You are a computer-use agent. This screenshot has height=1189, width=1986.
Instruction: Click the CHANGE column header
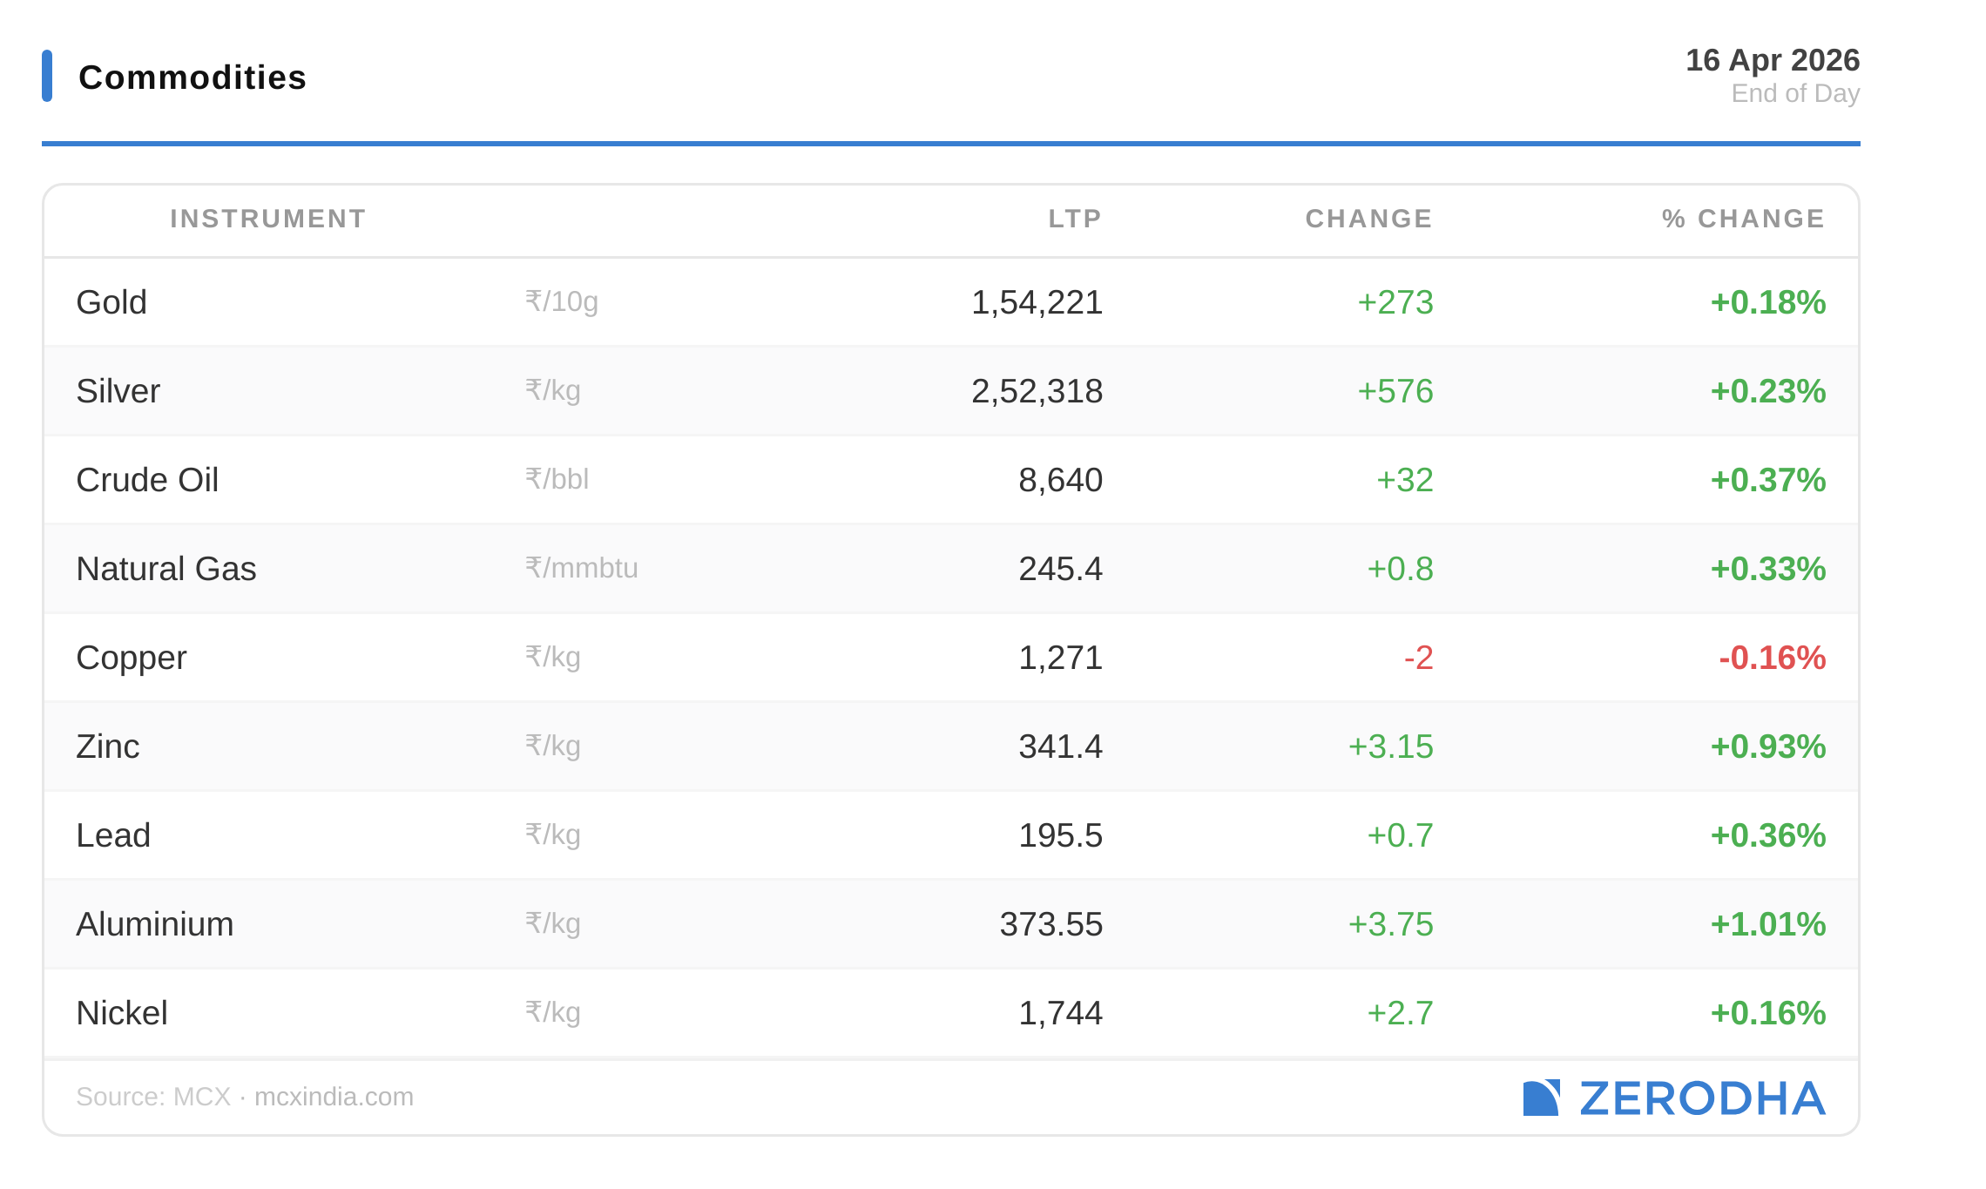pos(1368,219)
